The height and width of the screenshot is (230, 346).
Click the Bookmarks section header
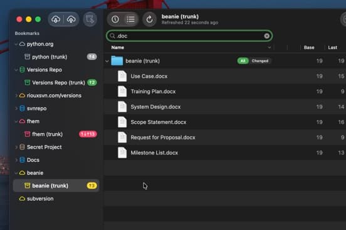click(27, 34)
